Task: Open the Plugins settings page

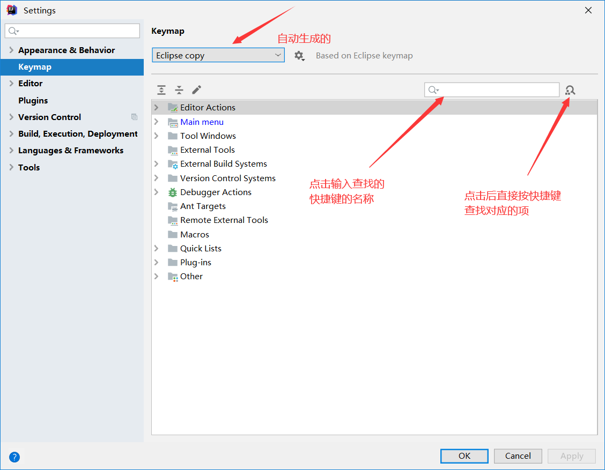Action: point(33,101)
